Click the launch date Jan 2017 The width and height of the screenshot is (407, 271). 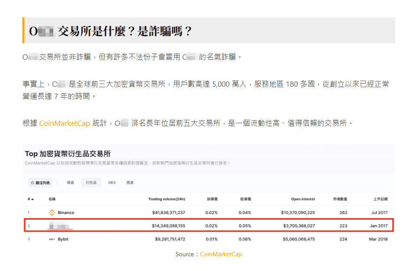(379, 226)
